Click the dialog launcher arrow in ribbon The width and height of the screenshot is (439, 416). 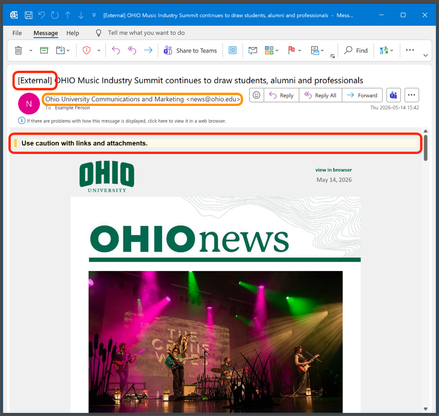[x=333, y=56]
